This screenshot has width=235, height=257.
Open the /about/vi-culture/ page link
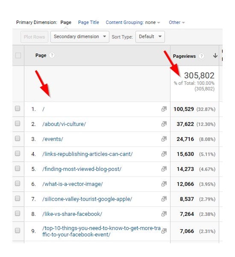pos(64,124)
